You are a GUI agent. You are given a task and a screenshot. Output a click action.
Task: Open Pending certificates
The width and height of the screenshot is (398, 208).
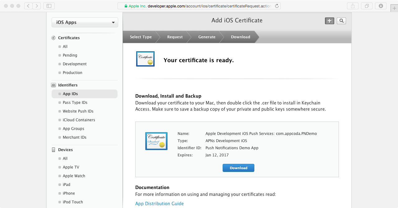tap(70, 55)
